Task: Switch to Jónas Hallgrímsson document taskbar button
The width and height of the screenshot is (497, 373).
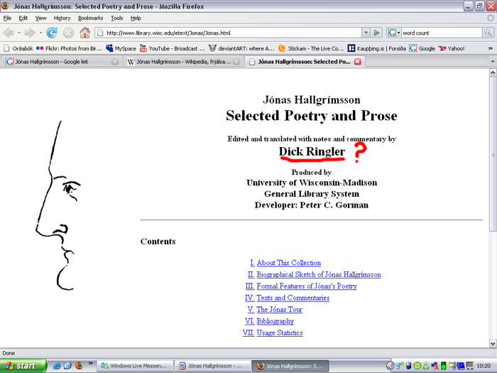Action: [212, 366]
